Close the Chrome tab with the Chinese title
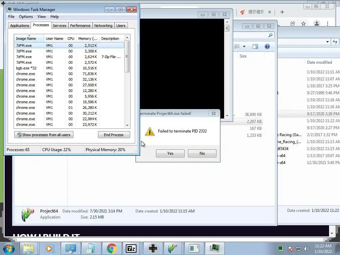This screenshot has height=255, width=340. click(270, 12)
